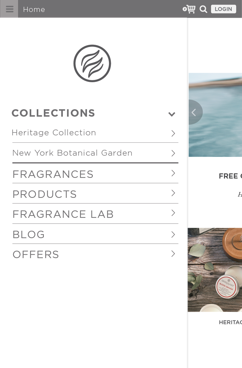
Task: Click the circular wave brand logo
Action: [92, 63]
